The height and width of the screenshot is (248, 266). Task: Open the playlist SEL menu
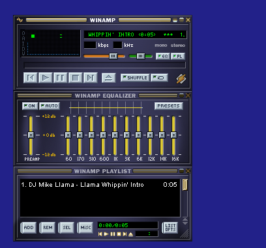coord(66,228)
